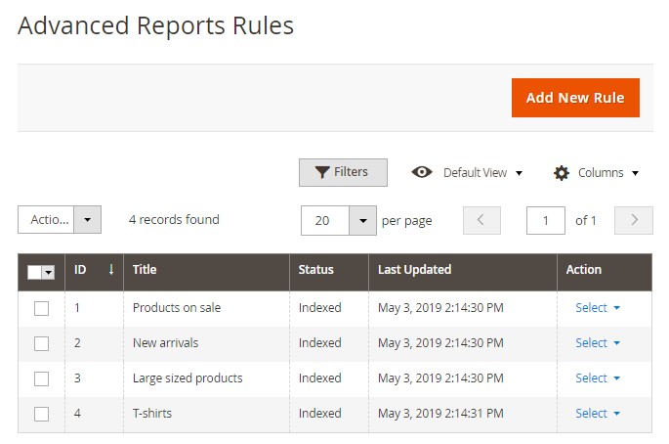Go to next page arrow
This screenshot has height=444, width=669.
point(634,220)
